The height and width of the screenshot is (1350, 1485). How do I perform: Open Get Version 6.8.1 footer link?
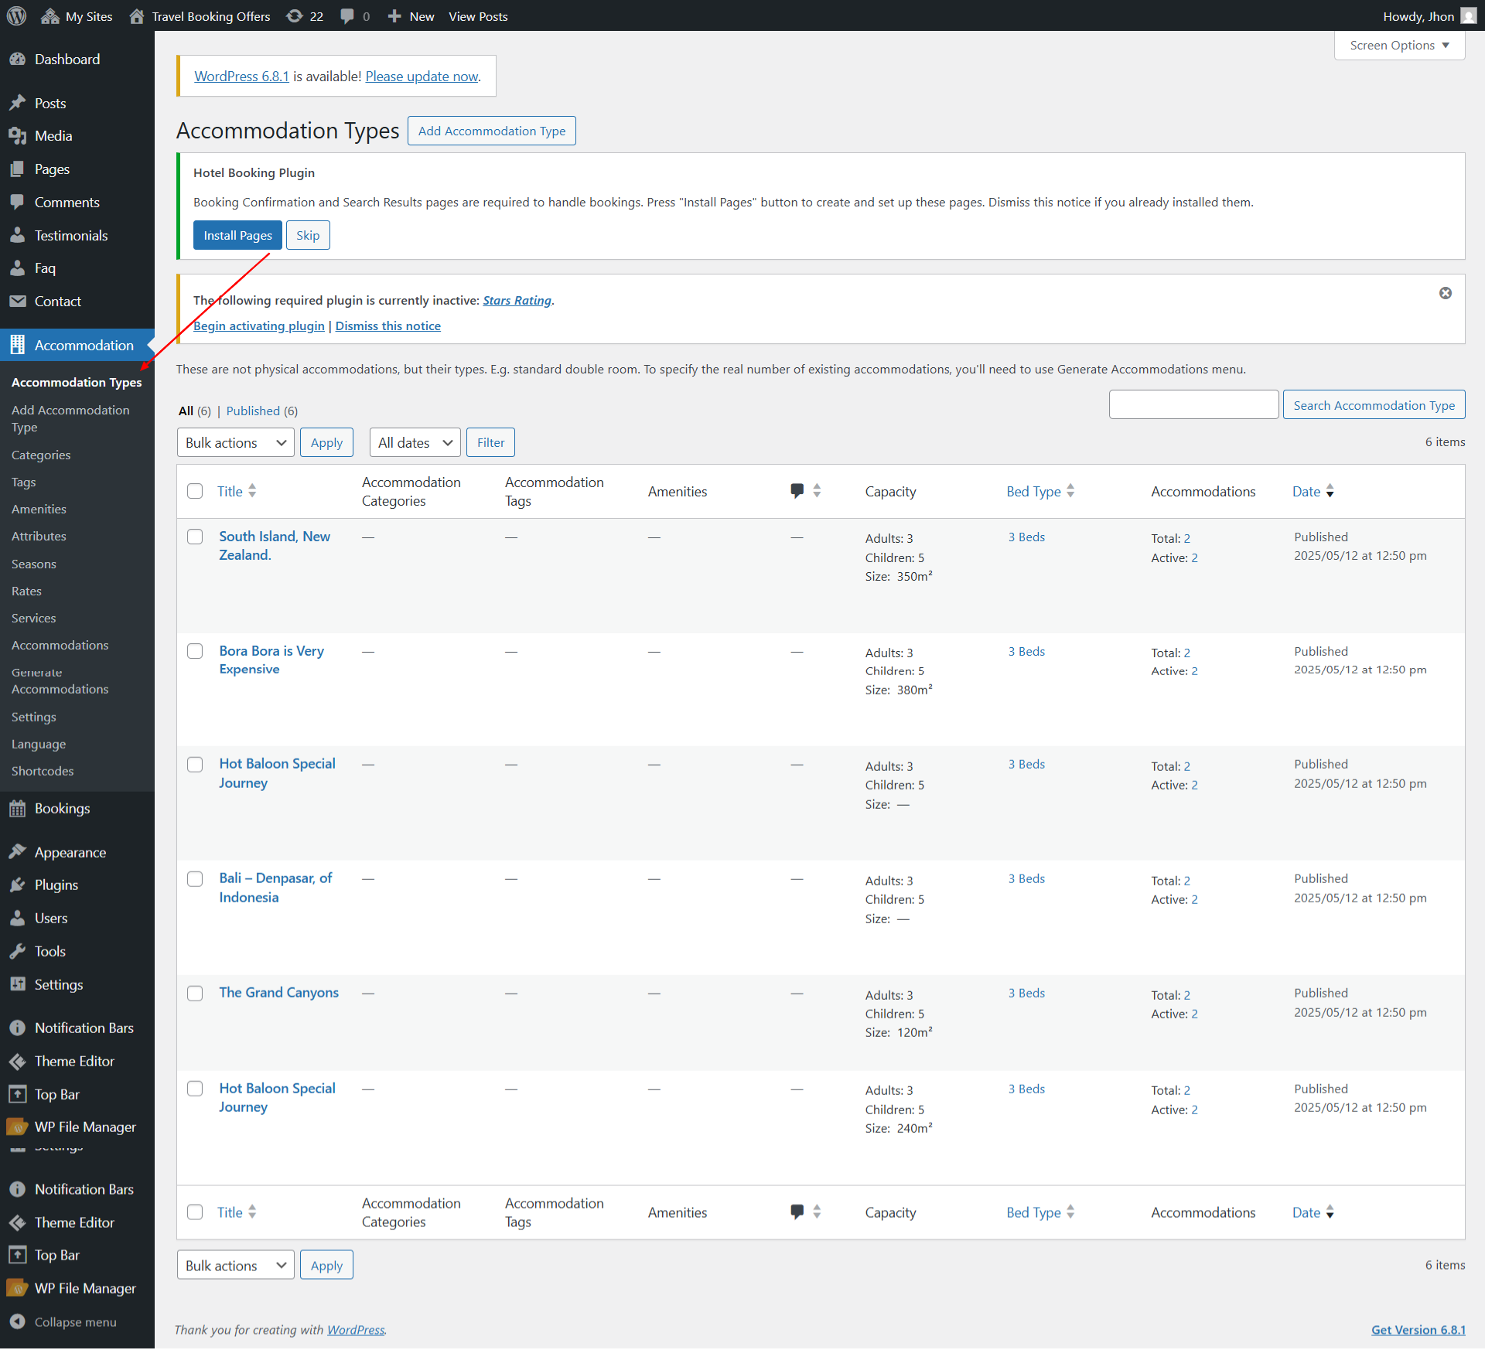click(x=1418, y=1330)
